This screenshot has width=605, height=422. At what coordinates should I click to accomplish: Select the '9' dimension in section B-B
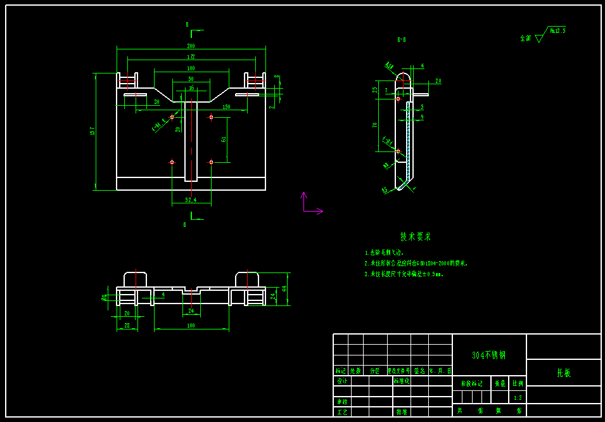[422, 117]
